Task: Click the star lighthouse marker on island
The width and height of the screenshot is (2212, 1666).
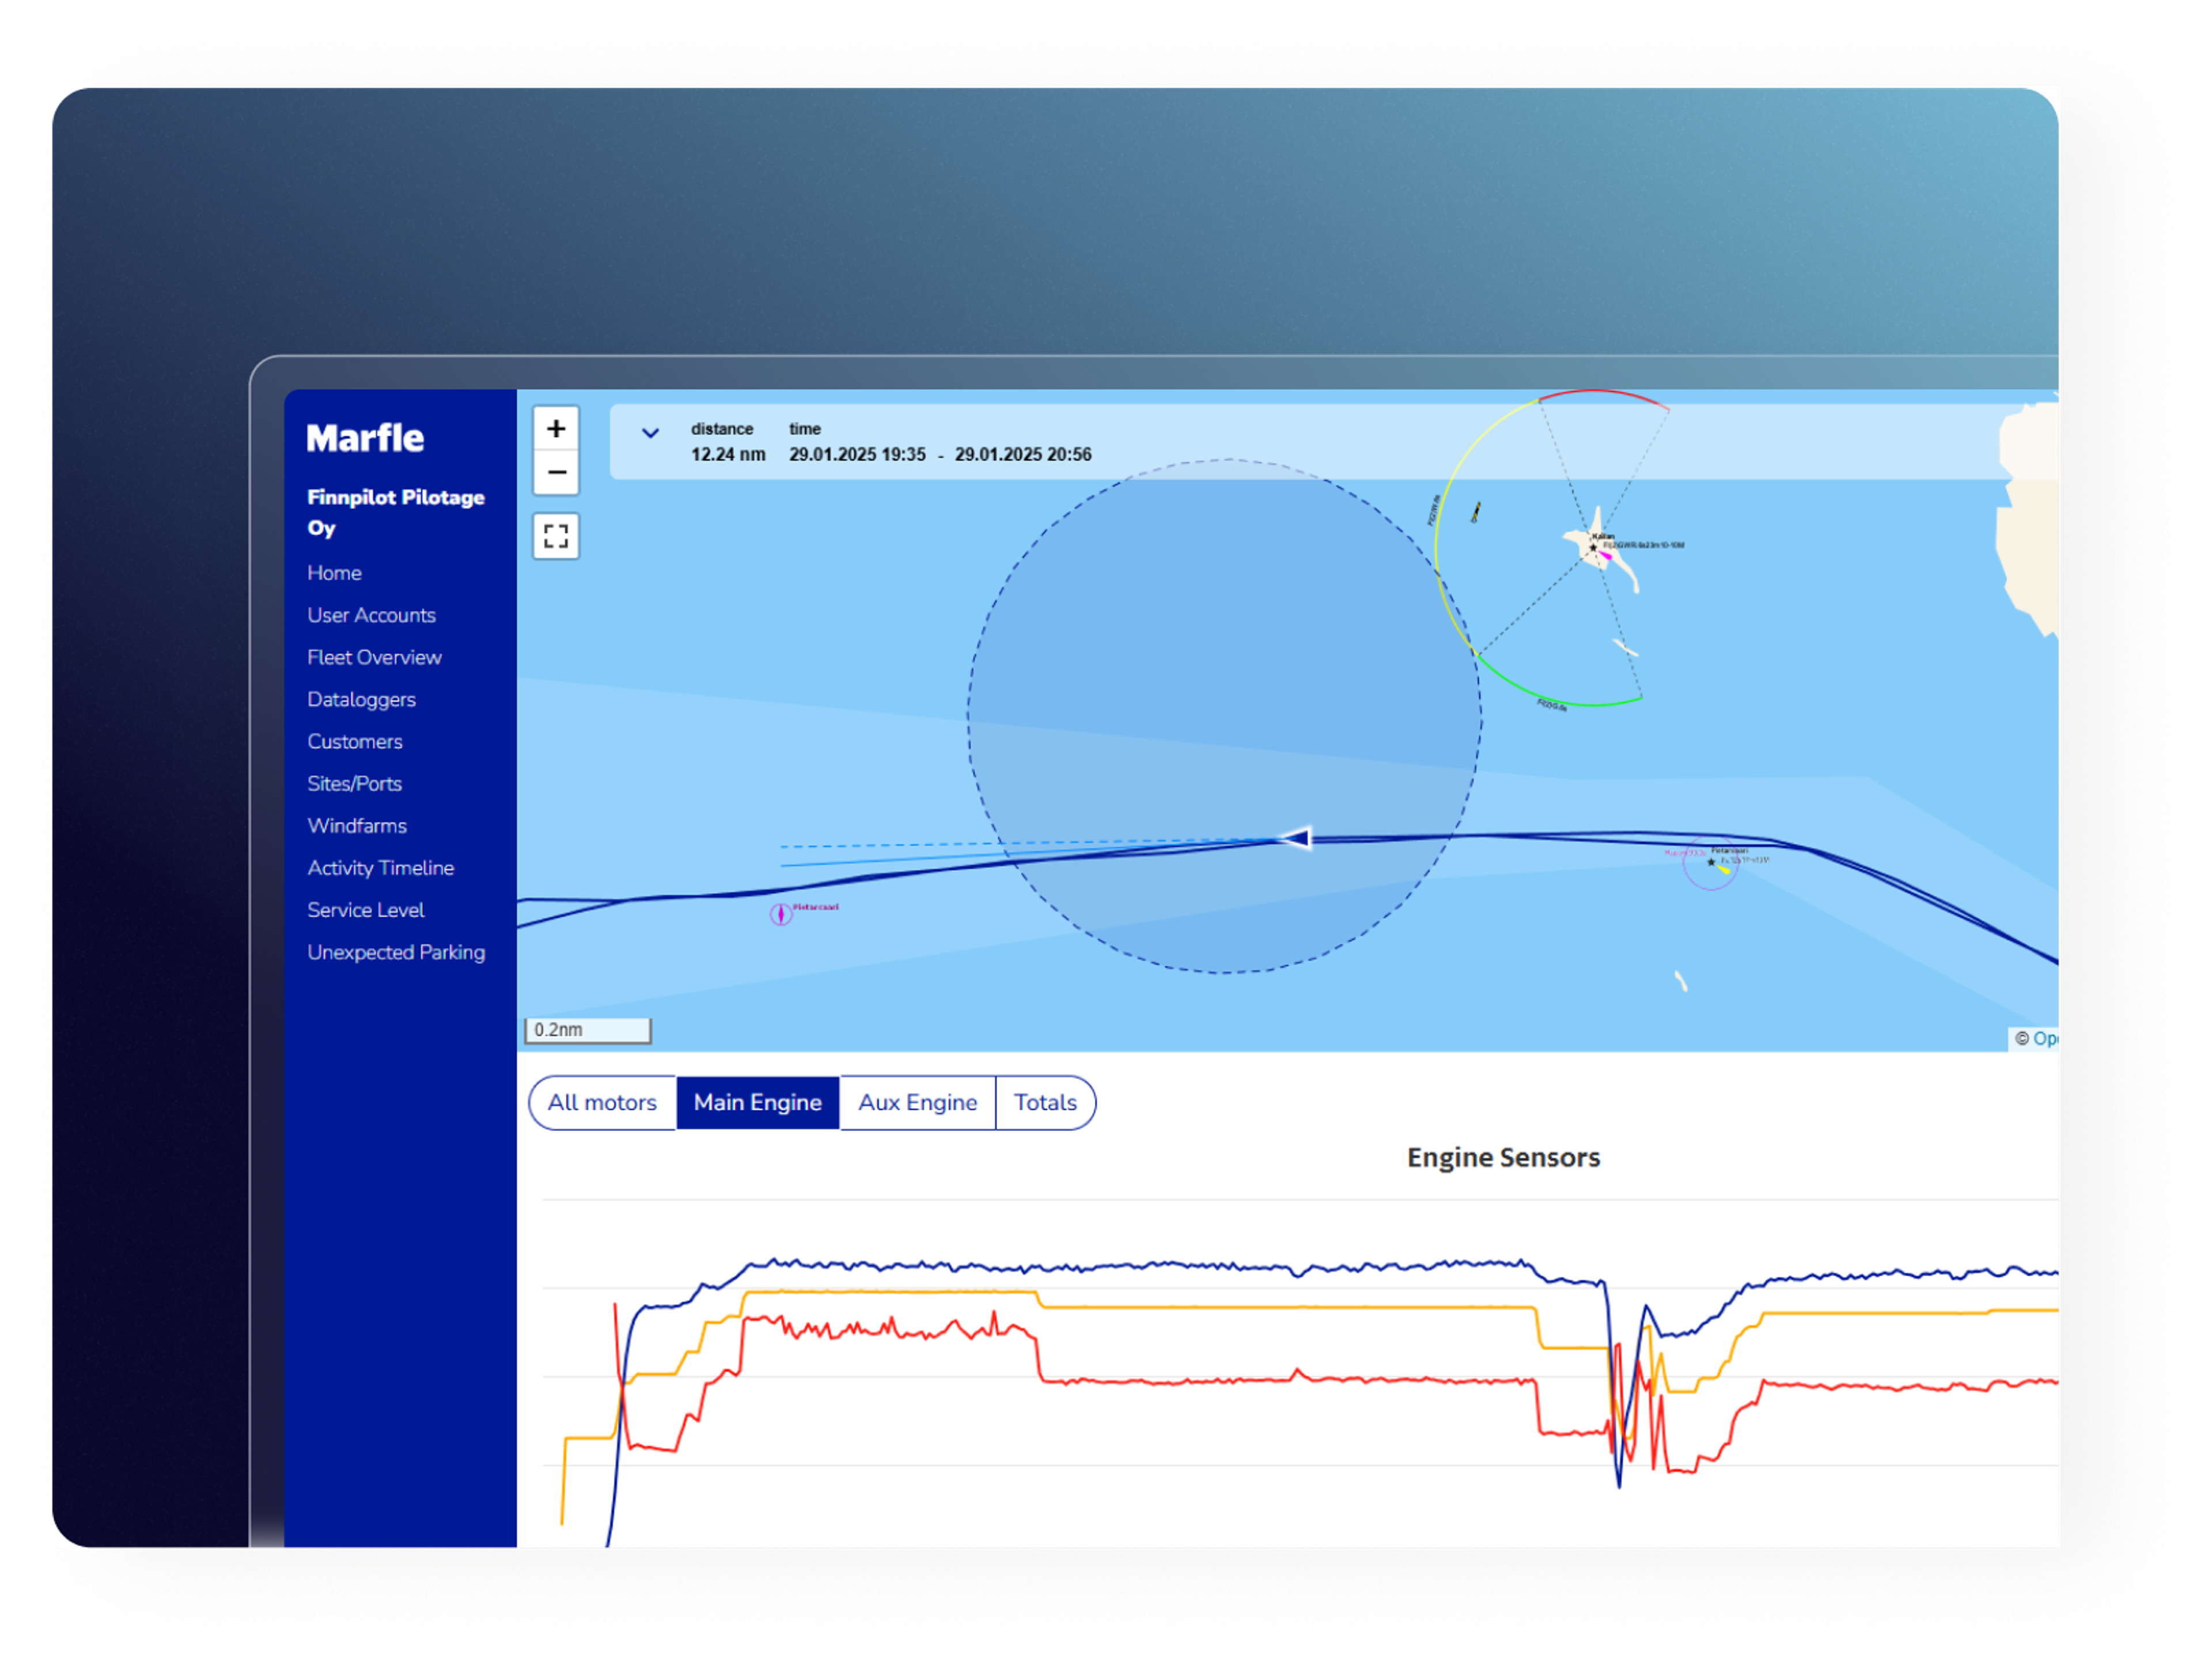Action: click(1593, 547)
